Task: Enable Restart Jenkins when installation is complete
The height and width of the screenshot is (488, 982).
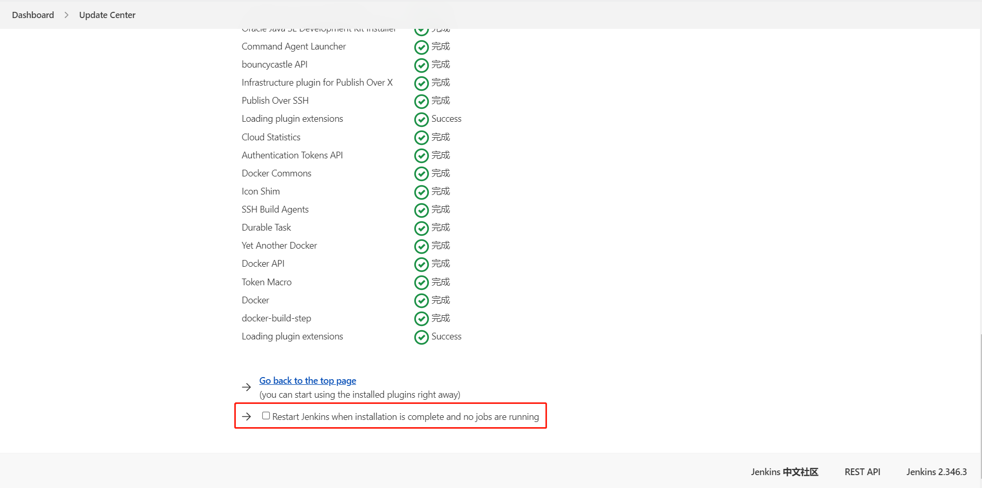Action: click(x=266, y=415)
